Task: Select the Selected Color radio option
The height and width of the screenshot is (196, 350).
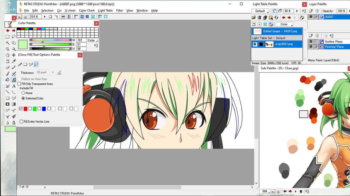Action: [23, 98]
